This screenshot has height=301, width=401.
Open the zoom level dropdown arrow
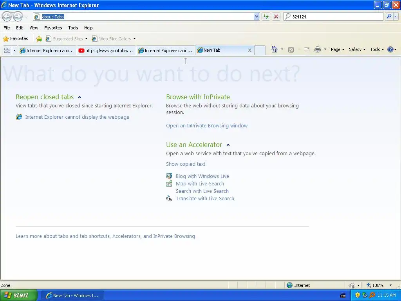(390, 285)
